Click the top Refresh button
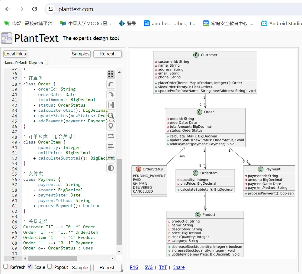Viewport: 302px width, 274px height. coord(108,54)
